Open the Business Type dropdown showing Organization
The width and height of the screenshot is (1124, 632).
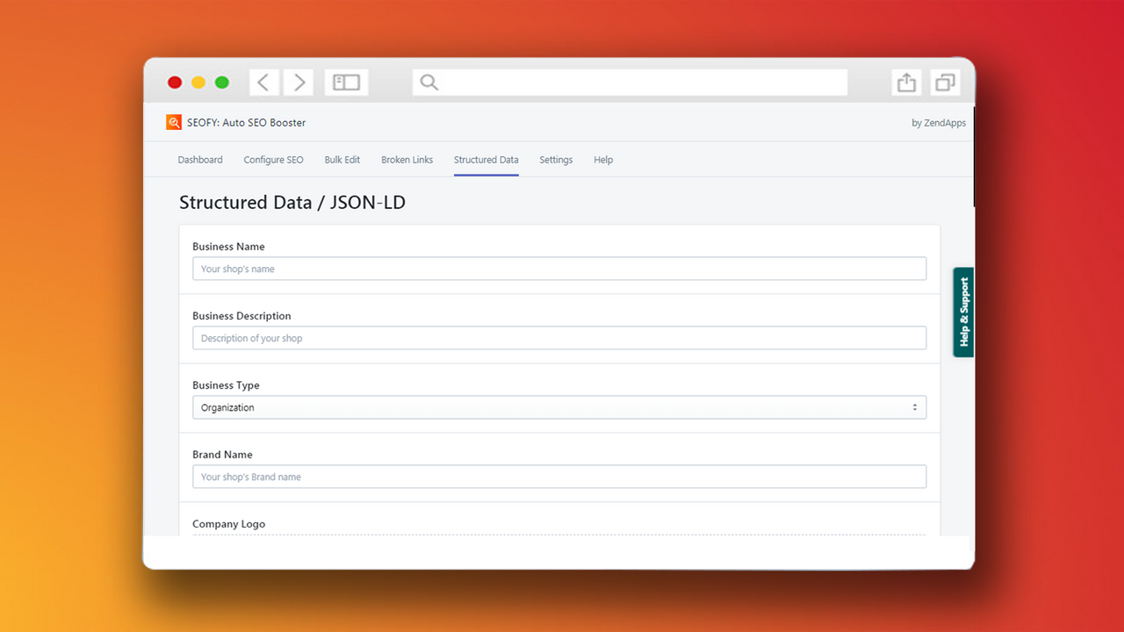tap(559, 406)
